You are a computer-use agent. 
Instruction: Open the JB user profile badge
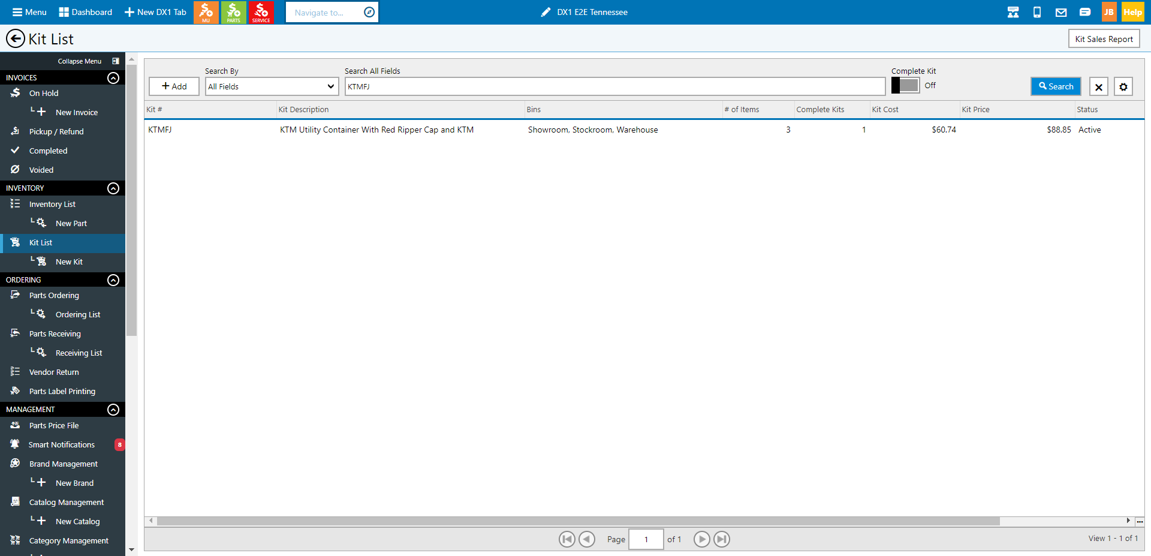pos(1109,12)
